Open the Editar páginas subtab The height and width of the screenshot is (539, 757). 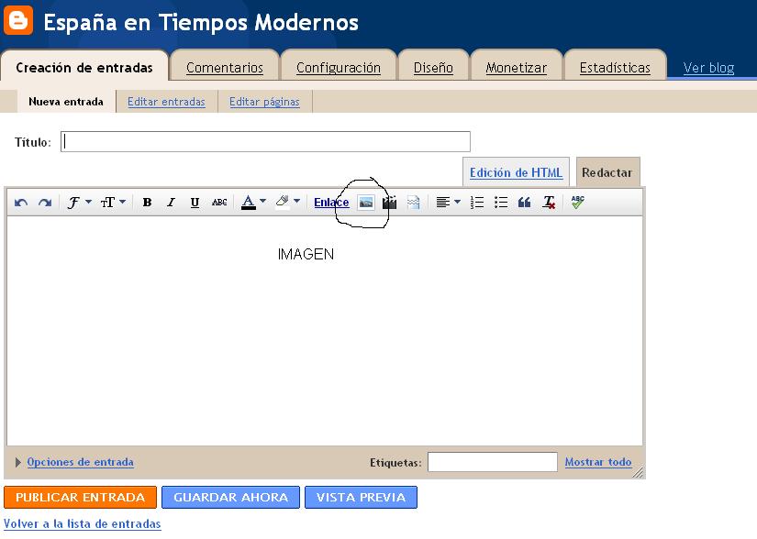(x=264, y=102)
